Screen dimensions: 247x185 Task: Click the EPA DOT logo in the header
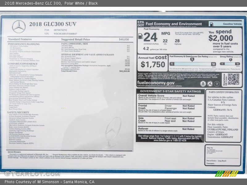click(x=141, y=24)
